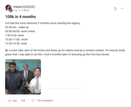Click the 'Be a mom take care' paragraph
The image size is (131, 107).
coord(65,52)
